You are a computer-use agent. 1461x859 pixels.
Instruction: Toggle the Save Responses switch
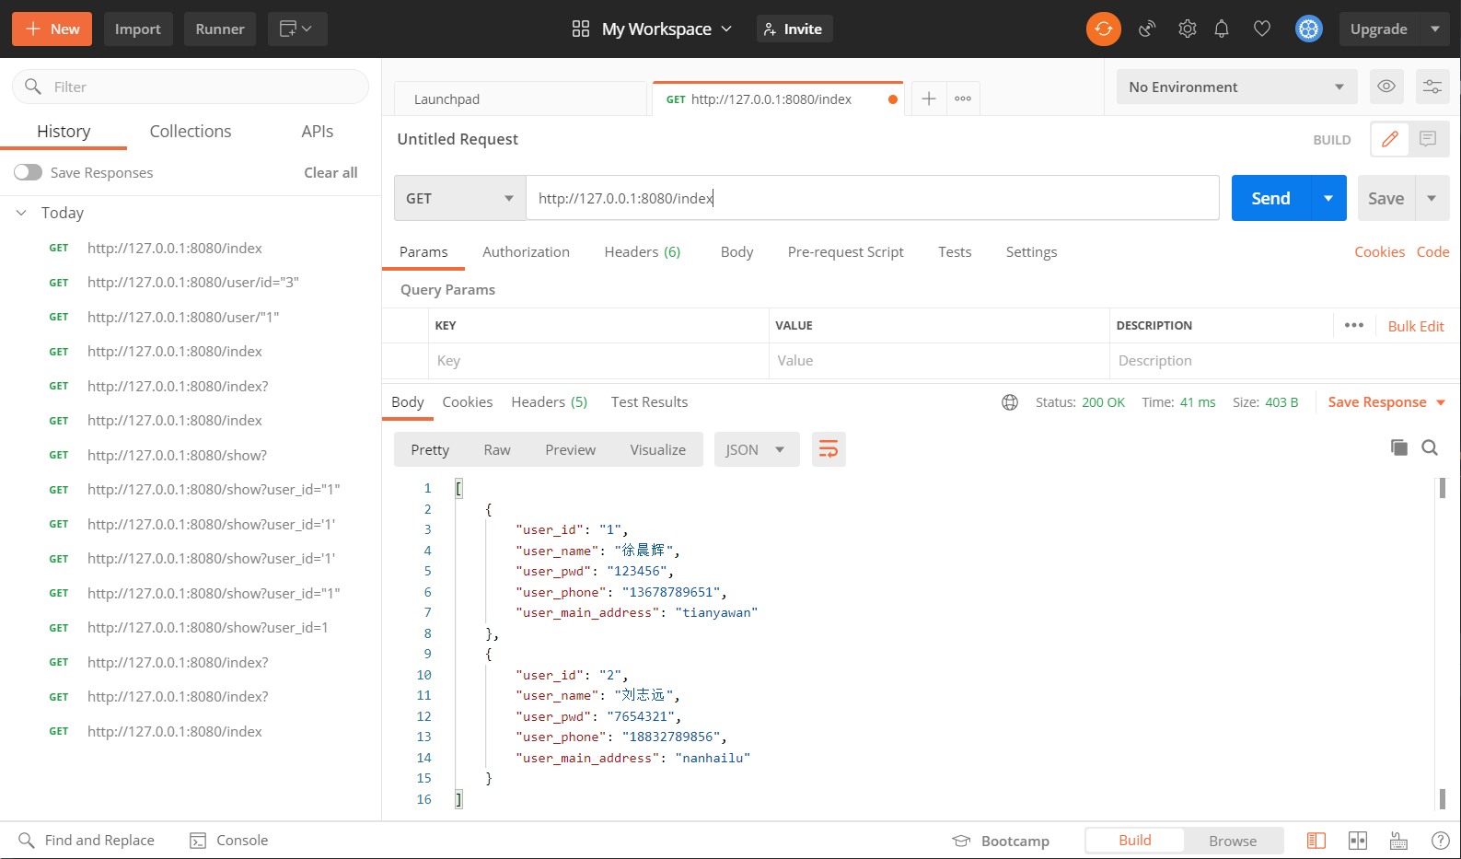[29, 172]
